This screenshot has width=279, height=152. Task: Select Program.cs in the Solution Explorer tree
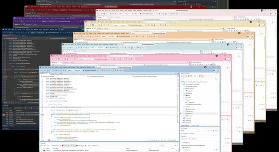[189, 113]
